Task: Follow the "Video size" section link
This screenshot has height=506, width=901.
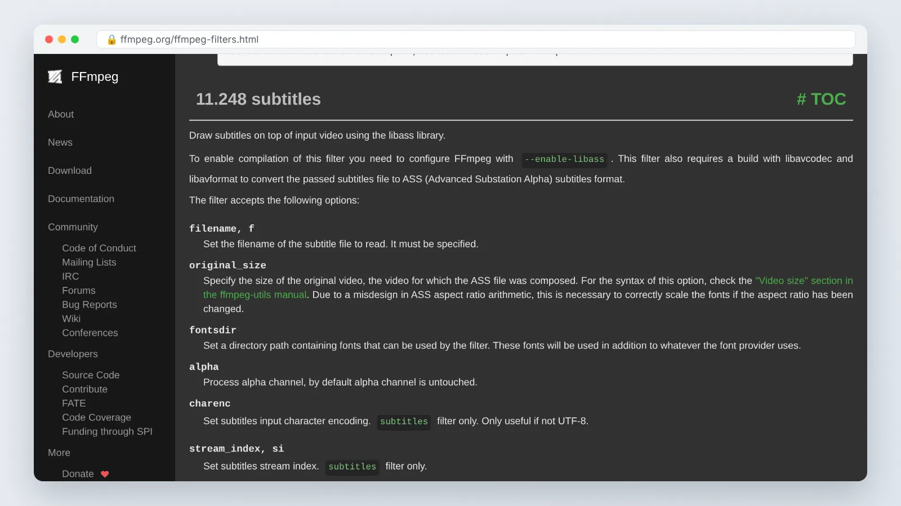Action: [804, 281]
